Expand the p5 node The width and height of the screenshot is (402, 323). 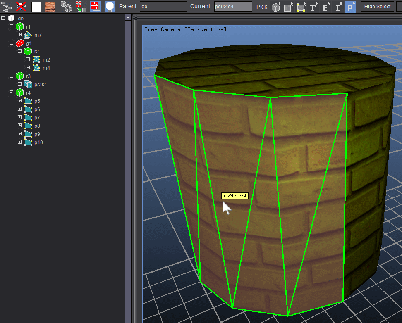[19, 101]
